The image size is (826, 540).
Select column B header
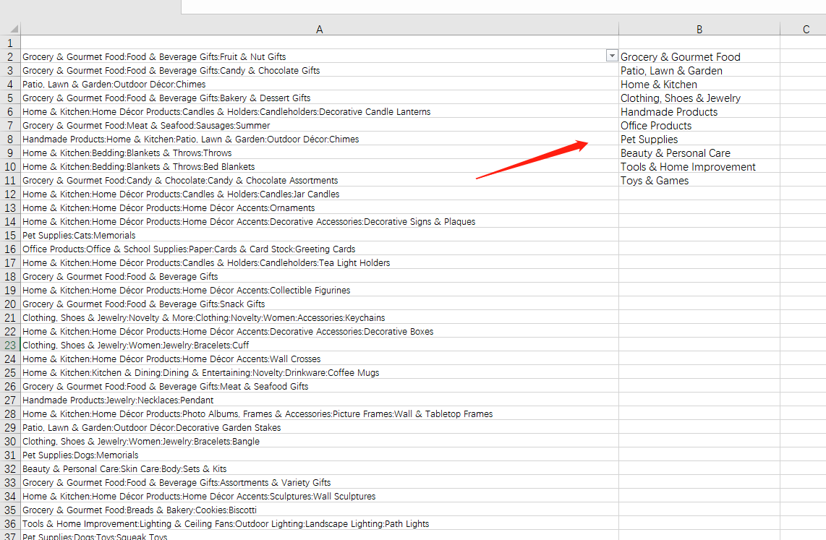(x=699, y=30)
